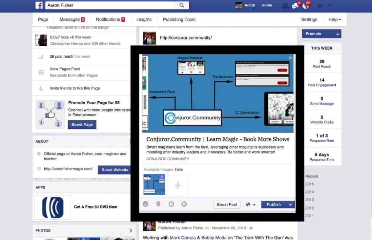The width and height of the screenshot is (372, 240).
Task: Click the Response Time stat link
Action: point(322,160)
